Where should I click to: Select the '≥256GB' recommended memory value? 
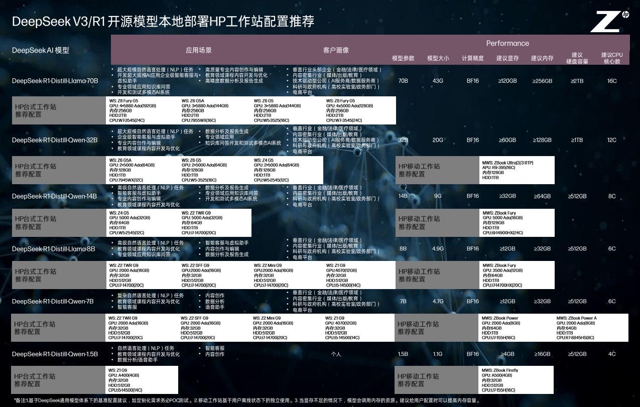[x=542, y=81]
